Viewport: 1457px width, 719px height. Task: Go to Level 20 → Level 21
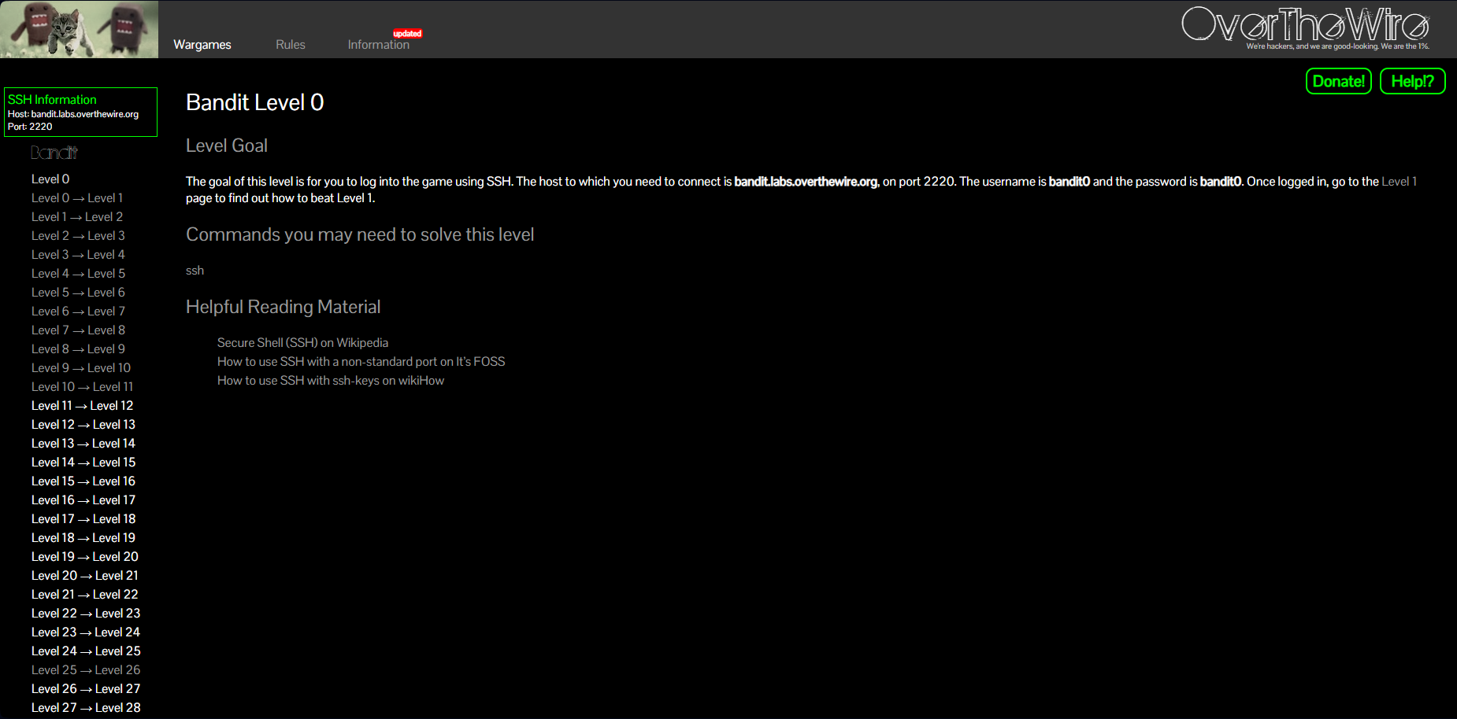[x=85, y=576]
